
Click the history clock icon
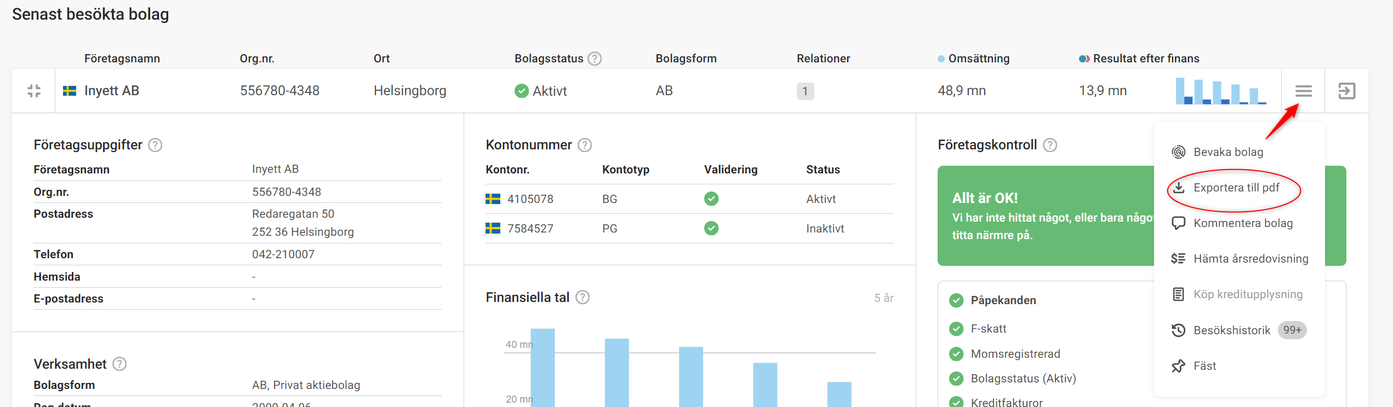tap(1178, 330)
